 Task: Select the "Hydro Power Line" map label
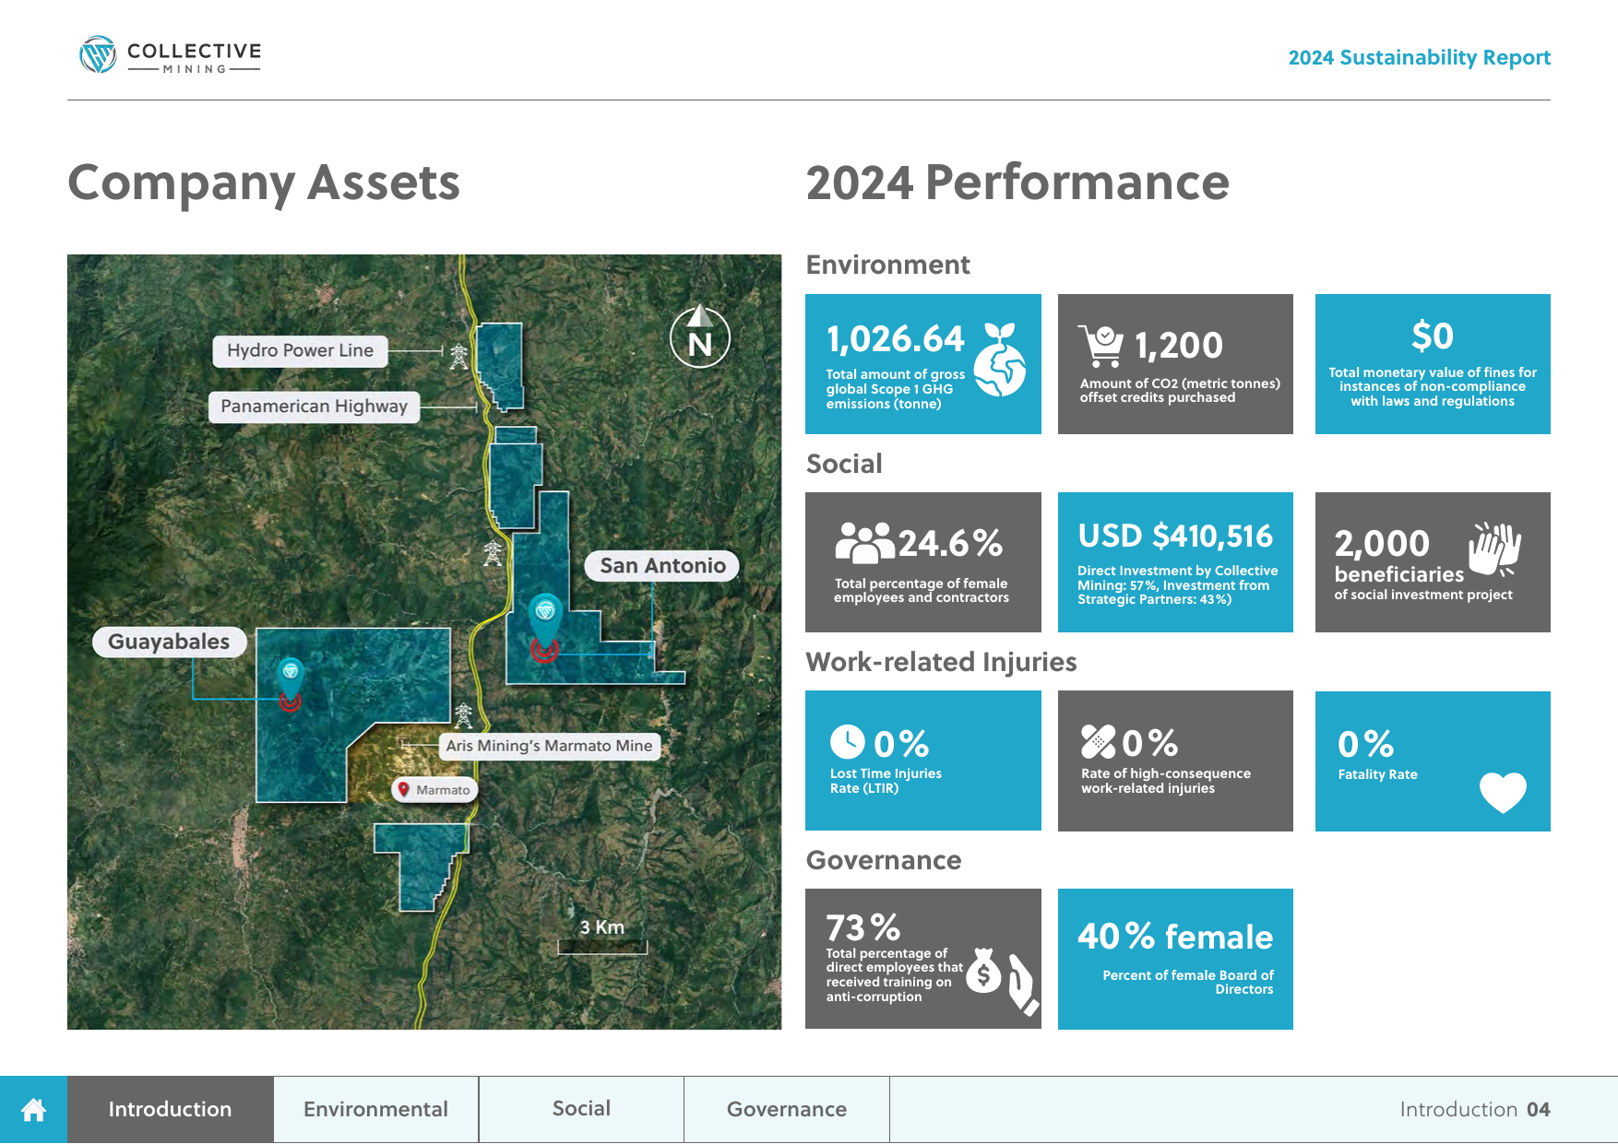[x=300, y=351]
